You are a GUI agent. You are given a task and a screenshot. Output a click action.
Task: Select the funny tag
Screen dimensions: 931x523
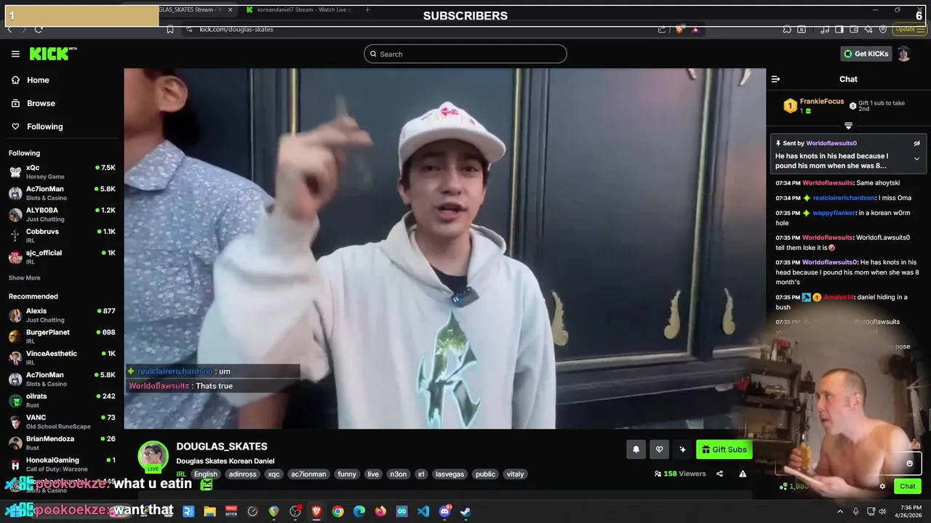[x=347, y=474]
